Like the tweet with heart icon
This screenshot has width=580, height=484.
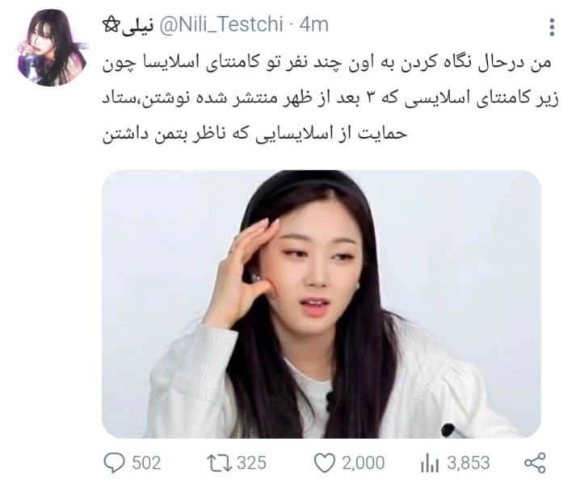pyautogui.click(x=325, y=463)
